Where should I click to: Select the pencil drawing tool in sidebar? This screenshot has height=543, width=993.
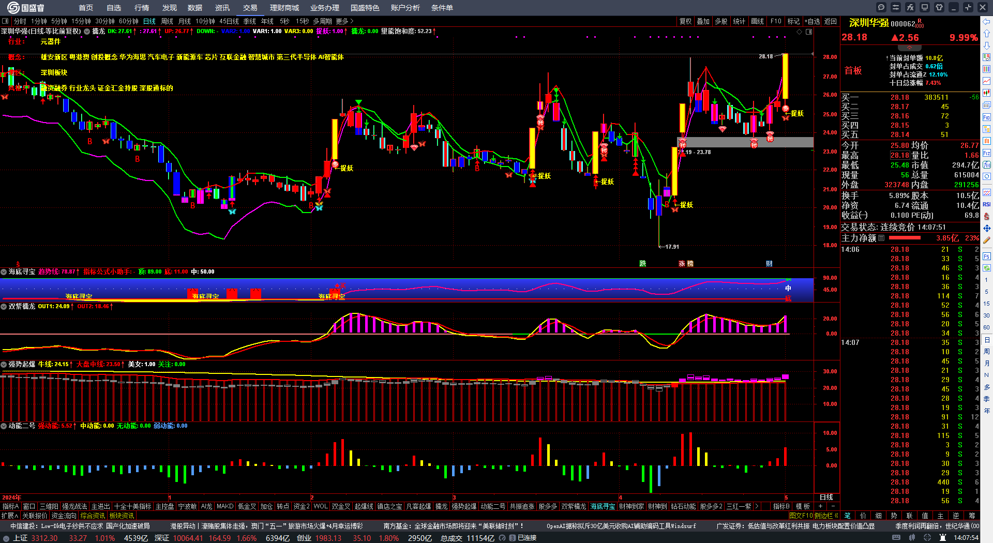987,240
